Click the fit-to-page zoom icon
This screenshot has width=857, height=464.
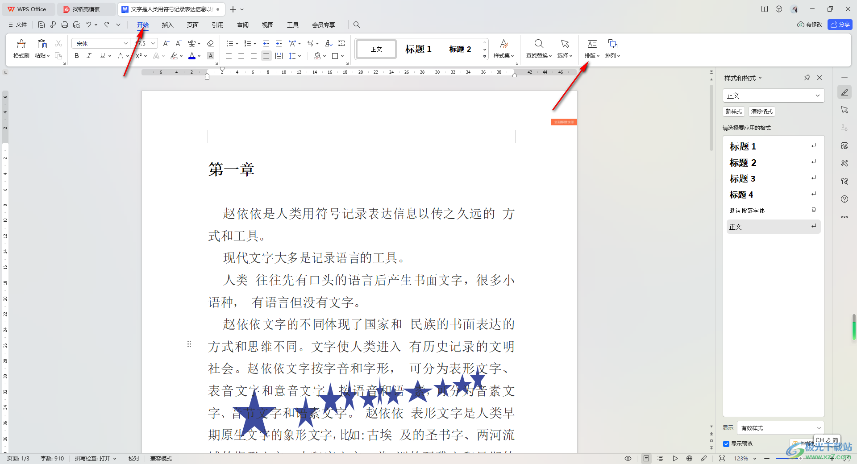722,458
